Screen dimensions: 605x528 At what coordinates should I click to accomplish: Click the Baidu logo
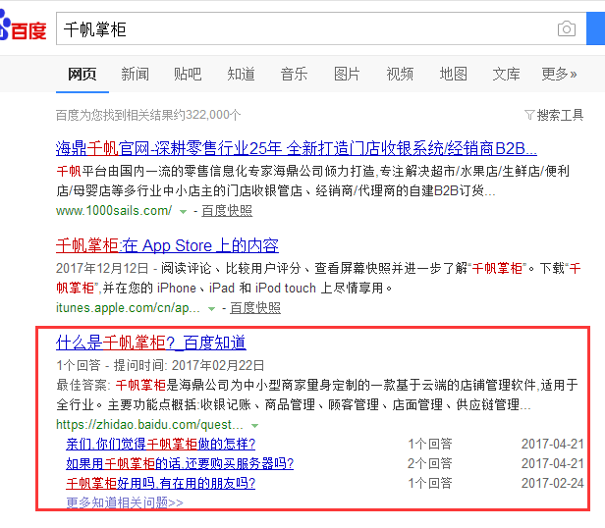point(24,26)
